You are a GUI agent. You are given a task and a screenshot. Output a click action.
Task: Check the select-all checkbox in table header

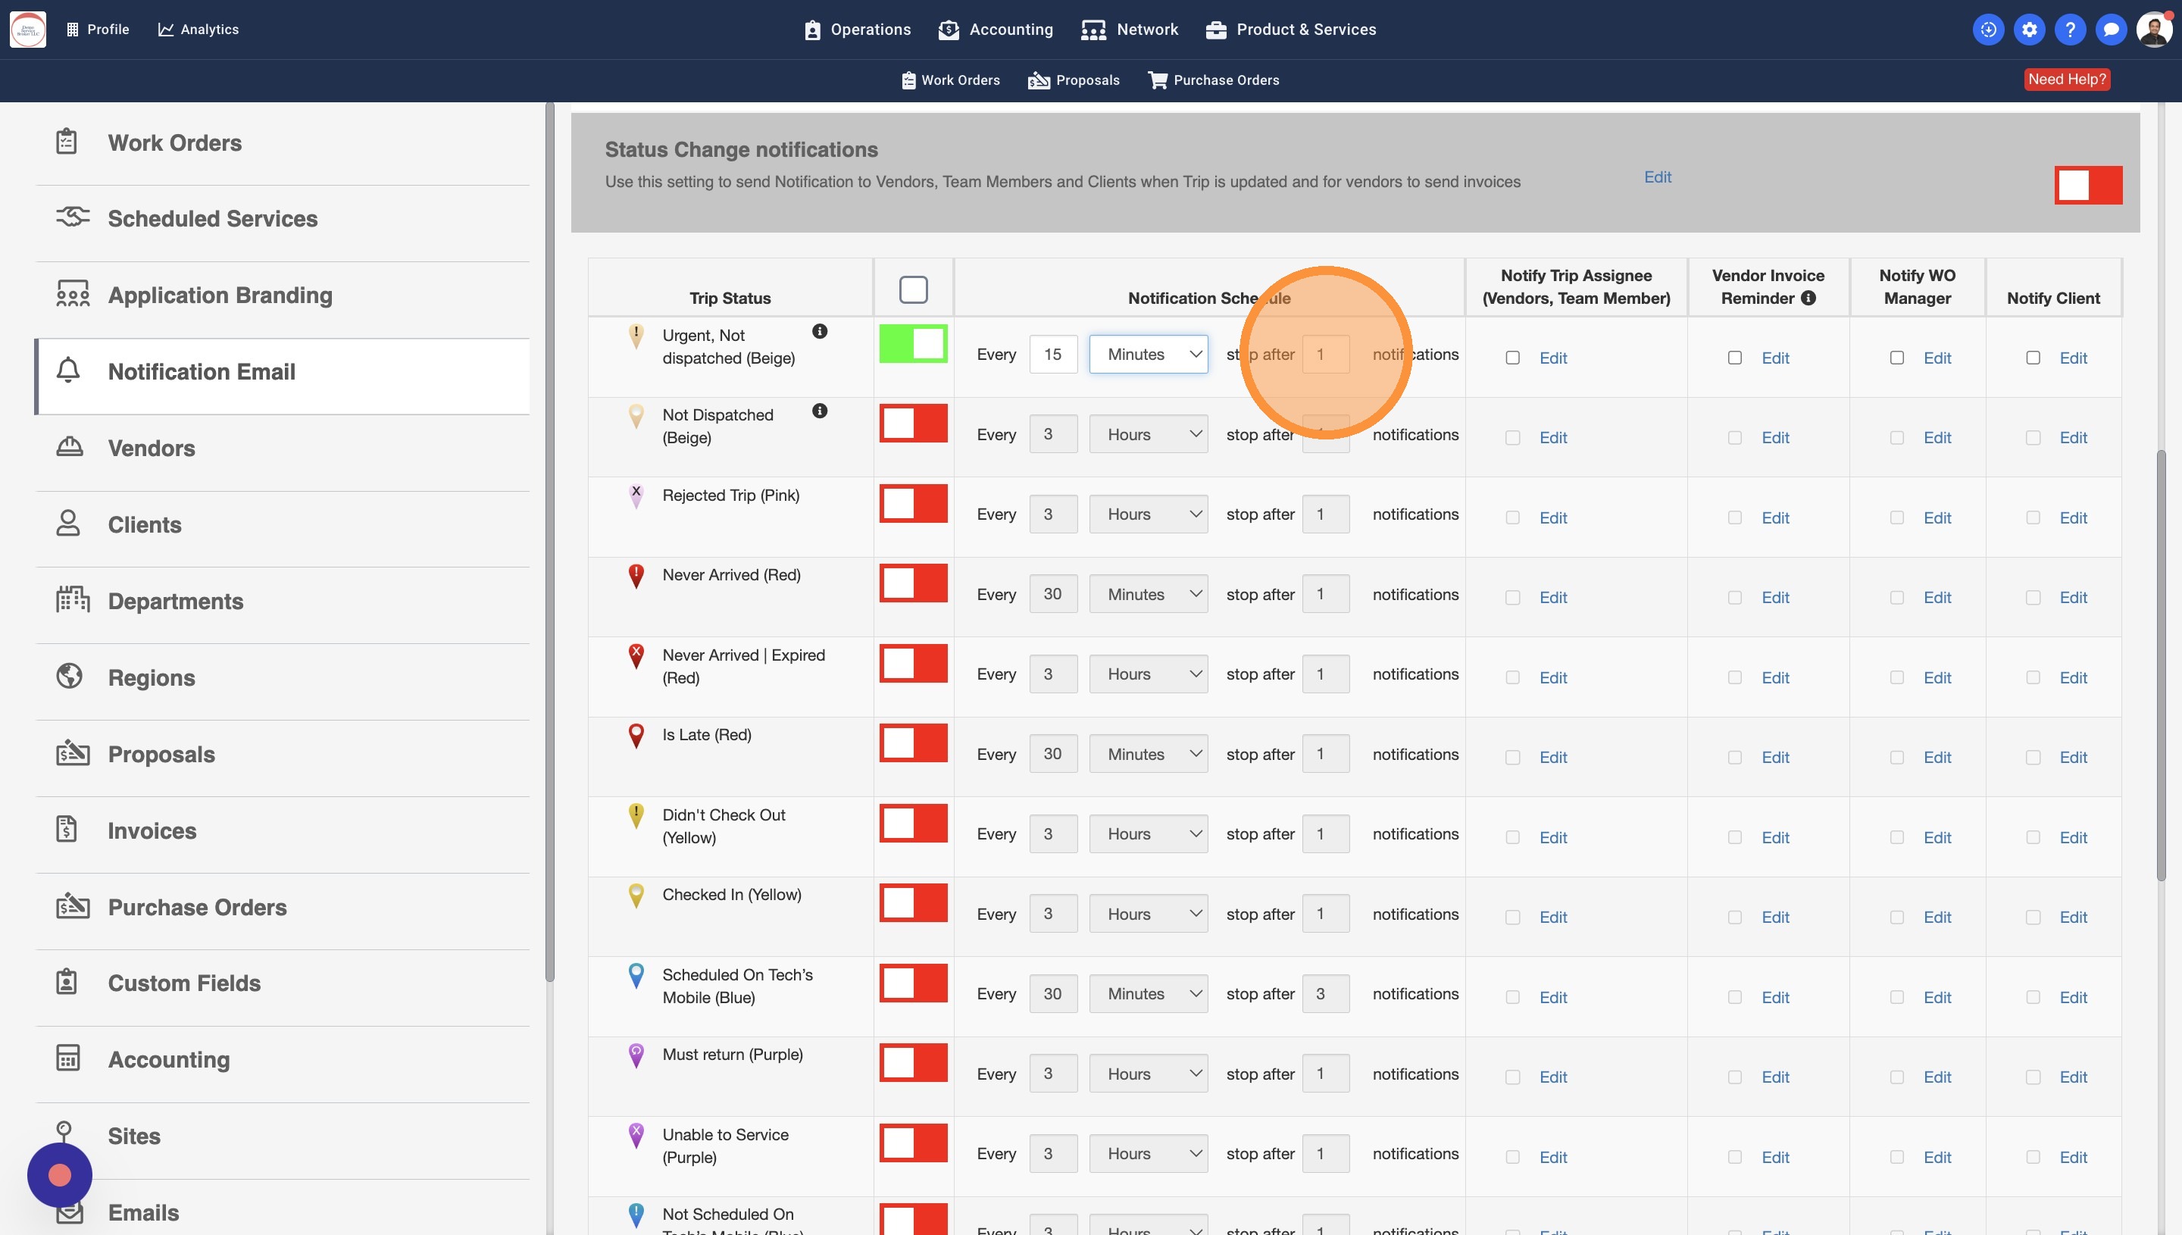912,289
